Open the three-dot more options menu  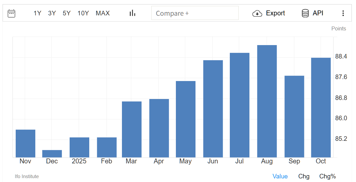343,13
